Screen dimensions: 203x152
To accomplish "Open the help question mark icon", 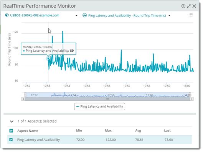I will tap(183, 6).
